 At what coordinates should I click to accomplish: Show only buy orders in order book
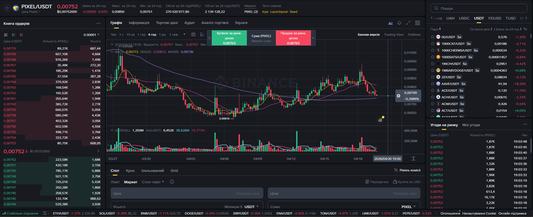click(x=14, y=35)
